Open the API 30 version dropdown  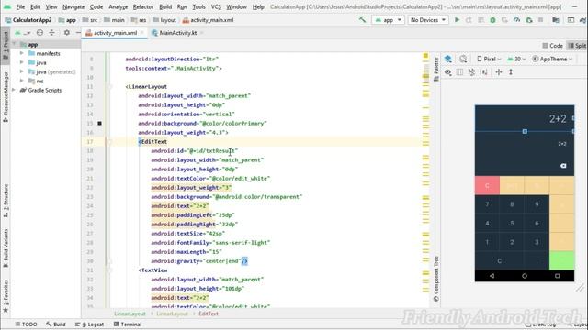(x=516, y=59)
